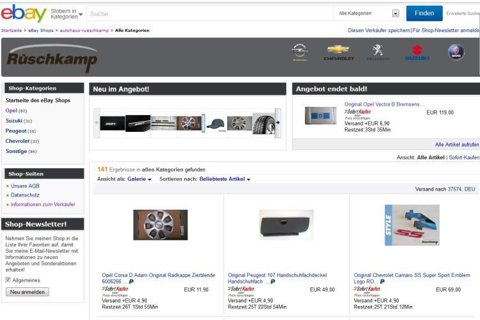This screenshot has width=480, height=320.
Task: Open the Peugeot shop category
Action: 16,131
